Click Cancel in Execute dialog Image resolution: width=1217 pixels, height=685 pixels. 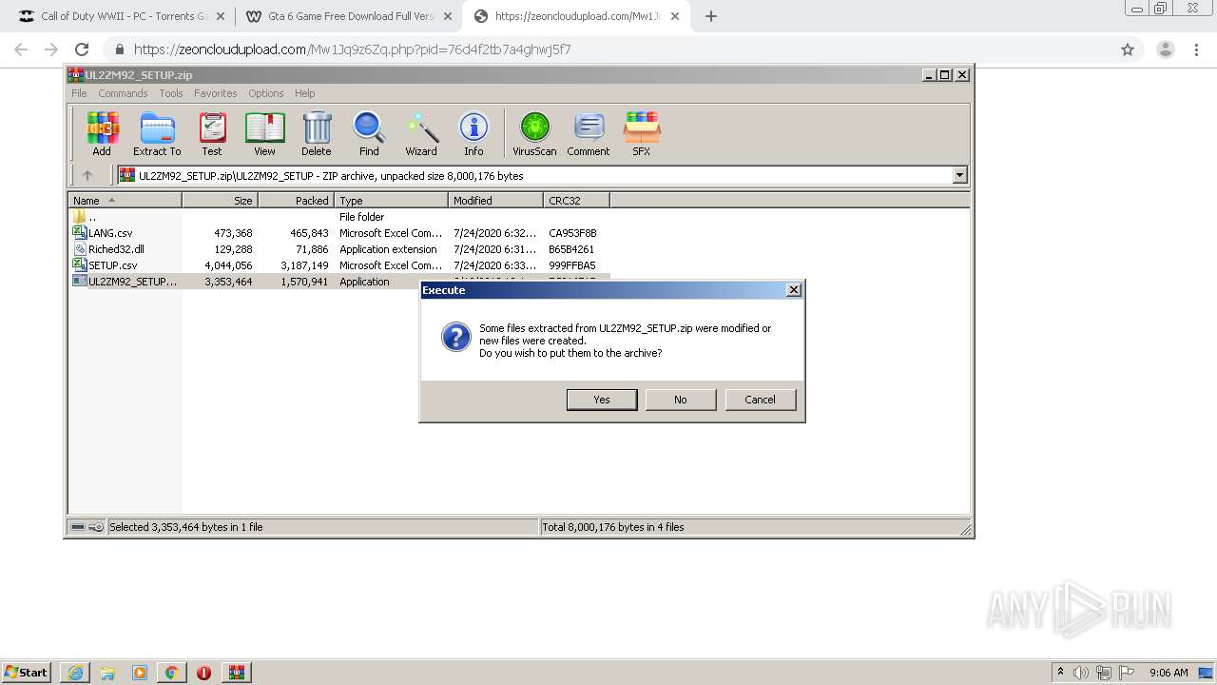(760, 400)
